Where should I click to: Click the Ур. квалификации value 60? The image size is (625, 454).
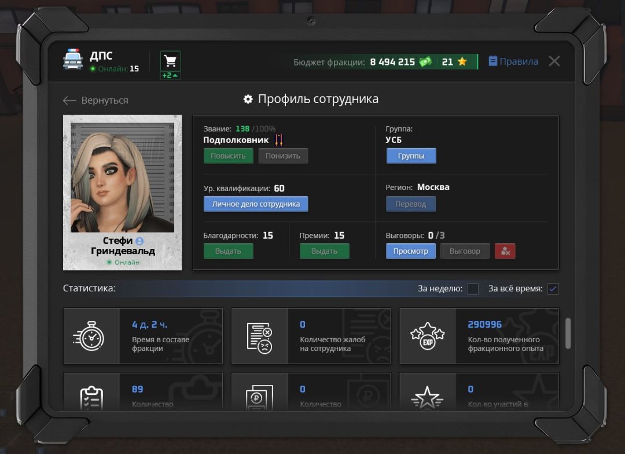click(x=279, y=188)
